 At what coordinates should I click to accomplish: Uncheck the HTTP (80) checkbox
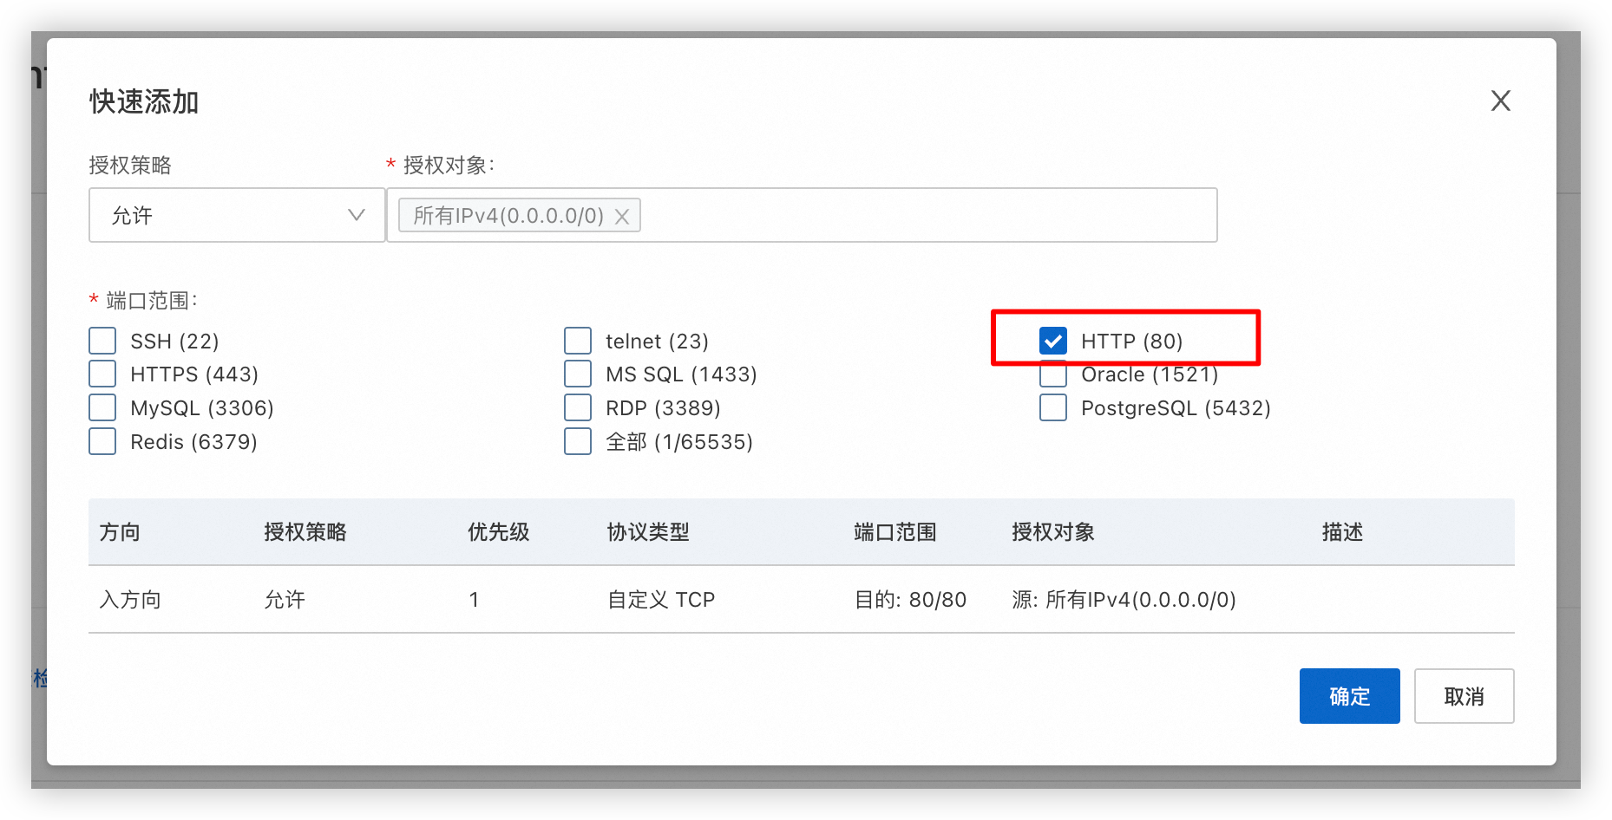[x=1053, y=341]
